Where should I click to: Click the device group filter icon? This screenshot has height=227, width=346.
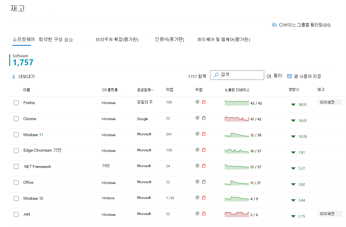pyautogui.click(x=274, y=25)
